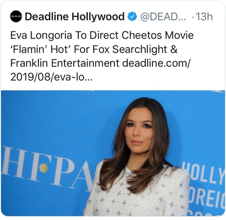The image size is (226, 220).
Task: Open the Deadline Hollywood display name
Action: coord(74,16)
